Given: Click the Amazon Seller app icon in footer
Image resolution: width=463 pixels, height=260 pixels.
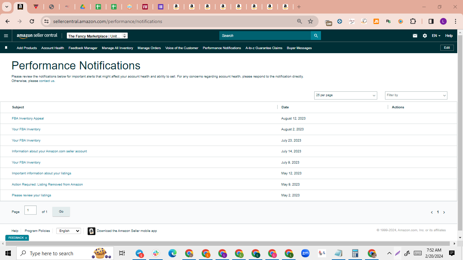Looking at the screenshot, I should point(92,231).
